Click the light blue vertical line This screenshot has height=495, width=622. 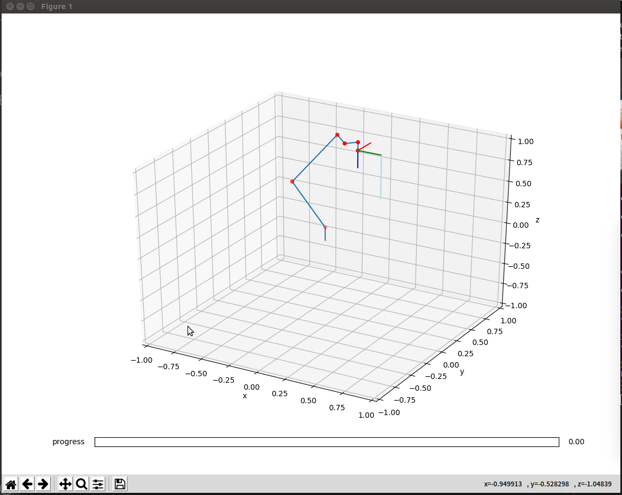click(x=381, y=178)
